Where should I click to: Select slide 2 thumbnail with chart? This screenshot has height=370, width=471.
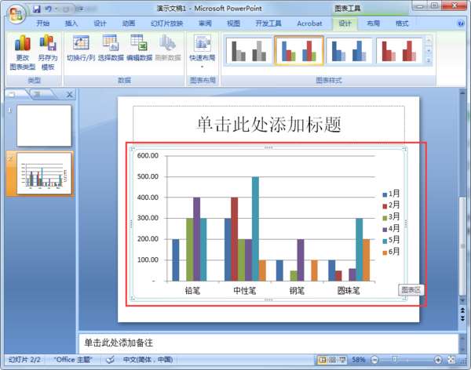(44, 173)
